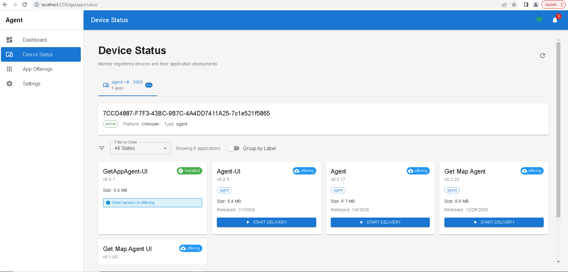Start delivery for Agent-UI
The width and height of the screenshot is (568, 272).
[x=266, y=222]
